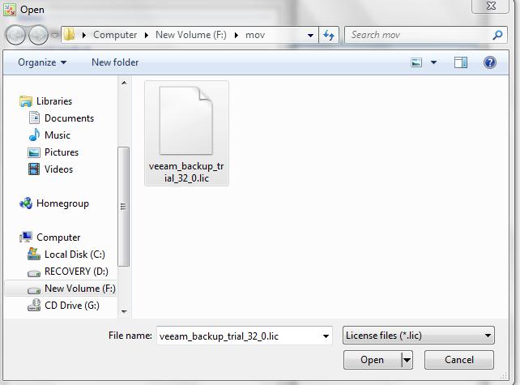Viewport: 520px width, 385px height.
Task: Click New folder in the toolbar
Action: [x=115, y=62]
